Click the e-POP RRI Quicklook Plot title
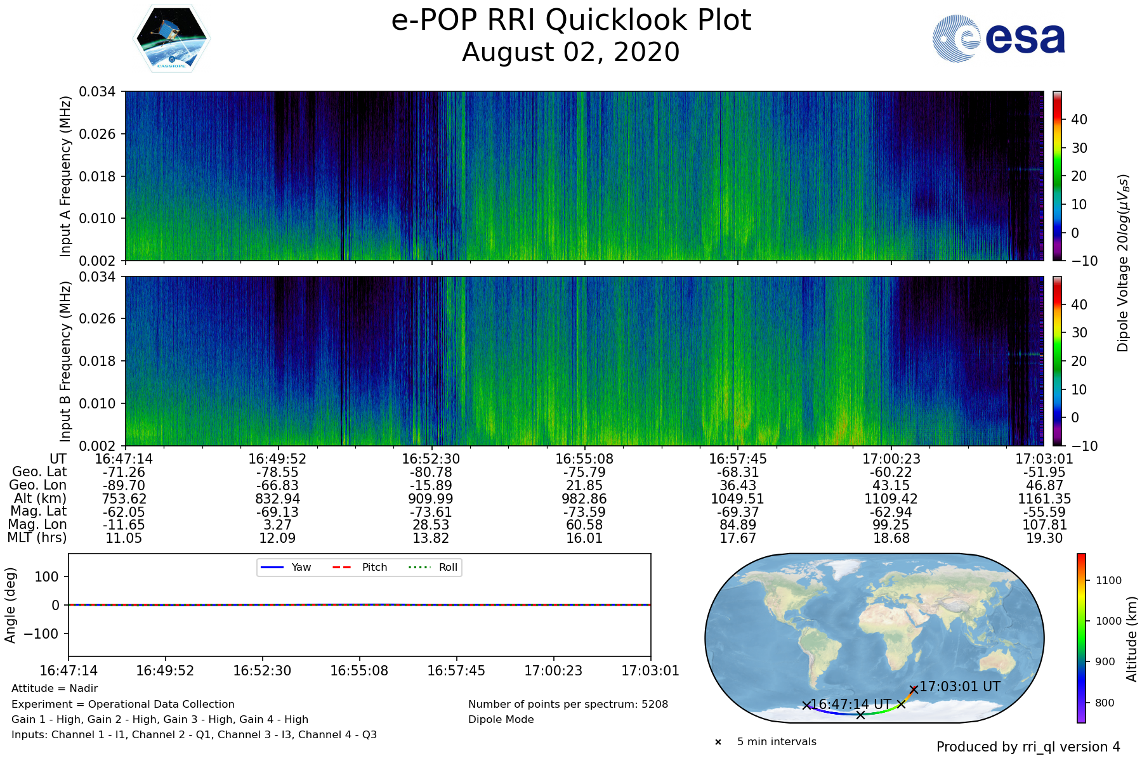1142x761 pixels. click(x=571, y=20)
